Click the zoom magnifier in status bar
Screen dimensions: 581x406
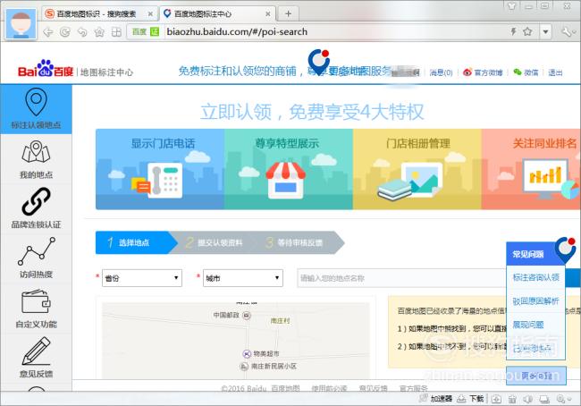point(562,399)
